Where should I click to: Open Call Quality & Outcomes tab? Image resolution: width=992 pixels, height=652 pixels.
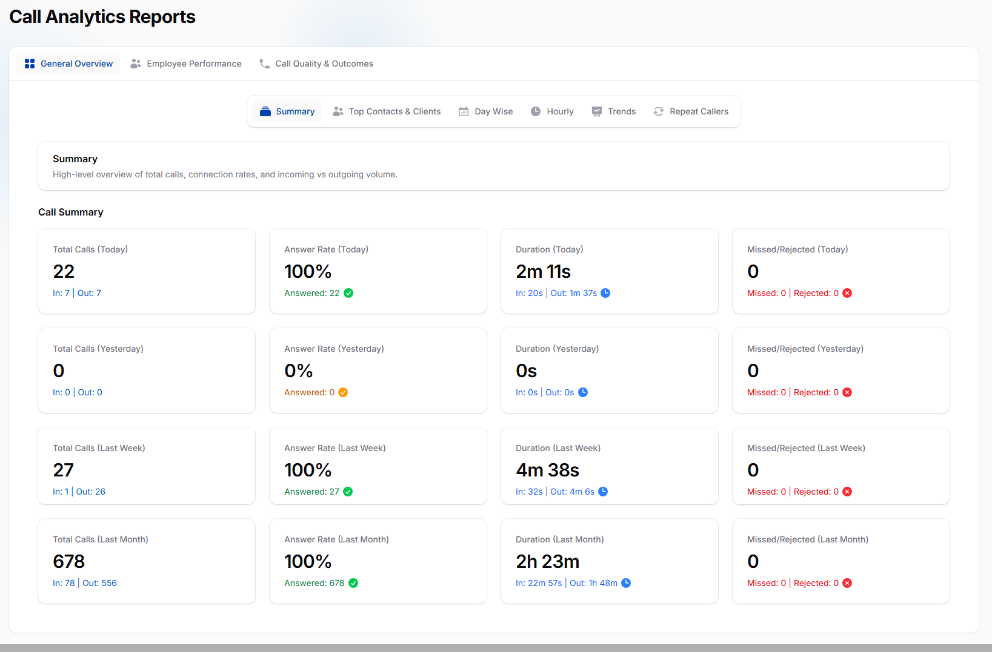[x=316, y=64]
